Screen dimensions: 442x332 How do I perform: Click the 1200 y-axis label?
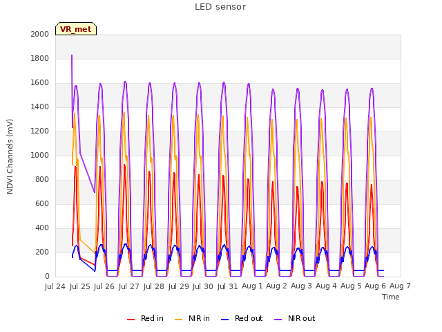point(40,131)
